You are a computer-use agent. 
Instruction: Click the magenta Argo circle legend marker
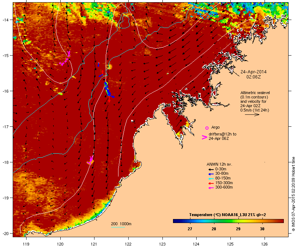click(x=207, y=128)
